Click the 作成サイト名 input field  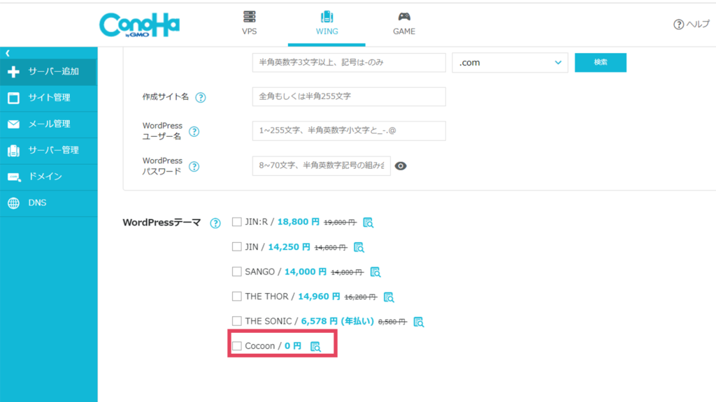[349, 96]
